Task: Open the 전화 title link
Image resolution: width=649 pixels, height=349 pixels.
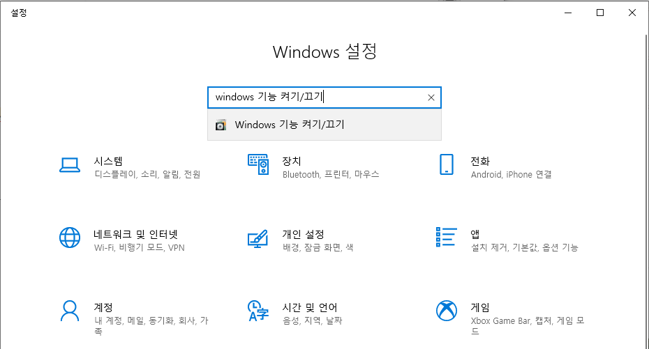Action: coord(480,161)
